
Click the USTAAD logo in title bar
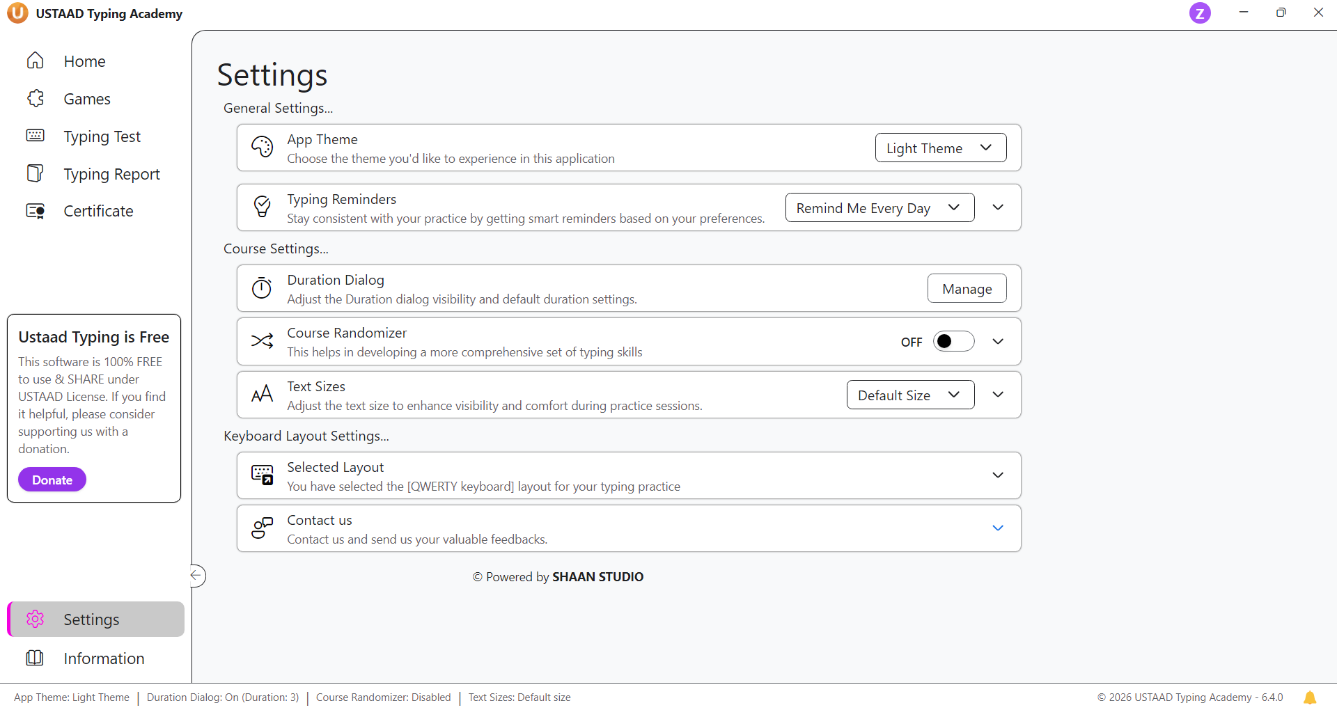pos(17,13)
